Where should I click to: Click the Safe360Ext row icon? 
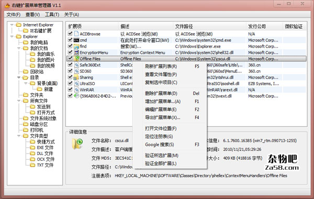[76, 65]
